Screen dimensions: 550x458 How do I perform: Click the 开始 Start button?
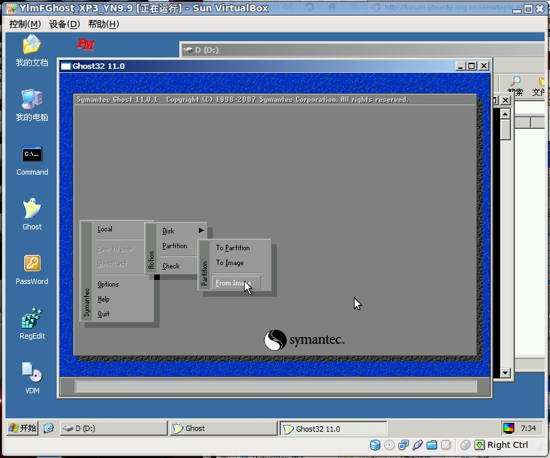22,428
